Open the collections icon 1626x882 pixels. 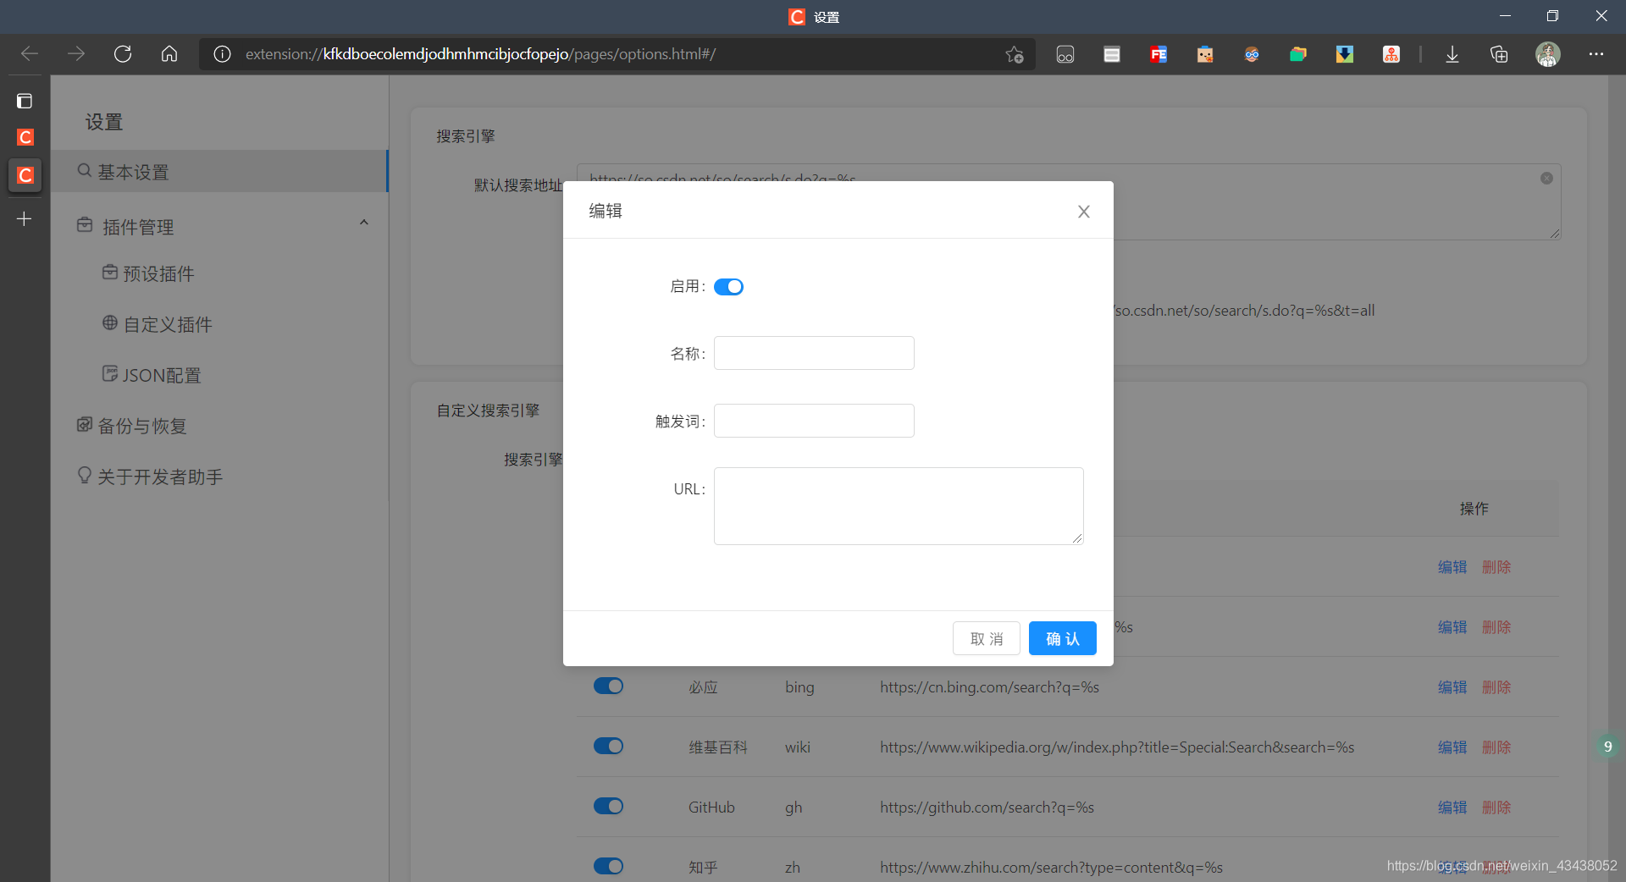coord(1499,54)
